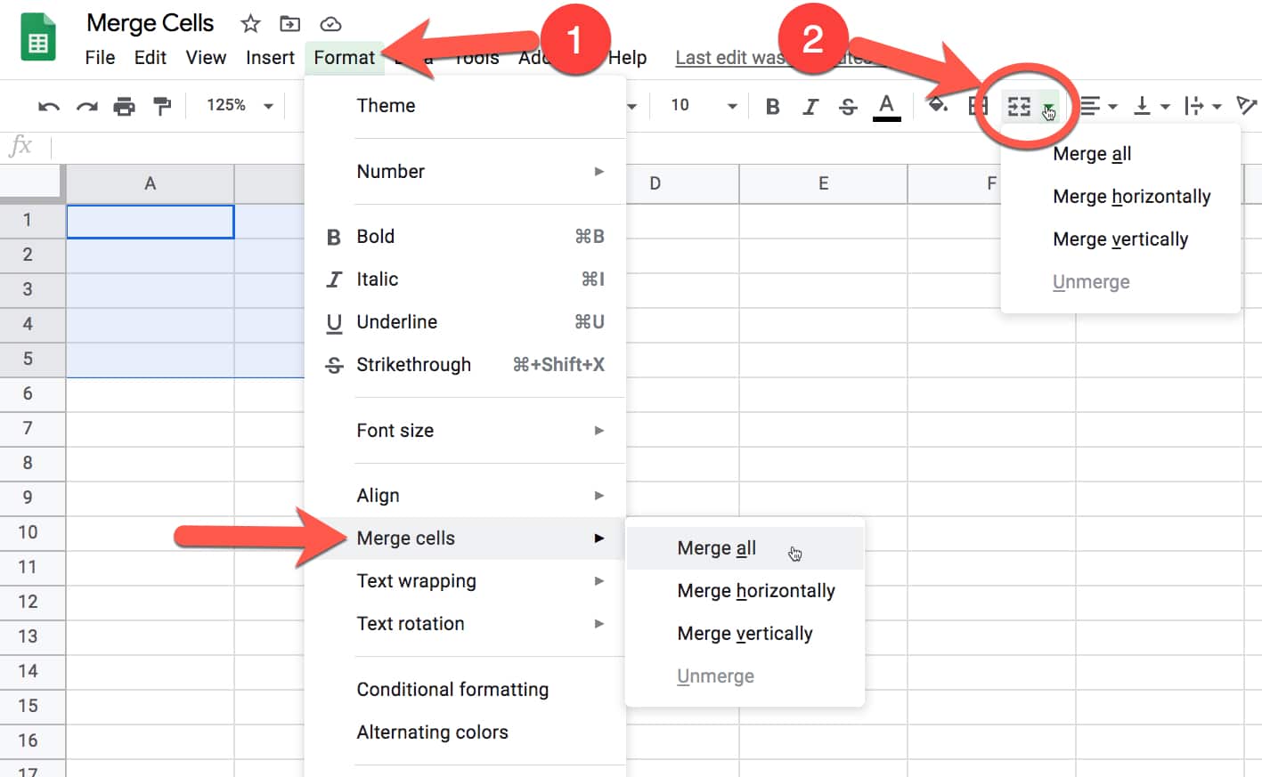Viewport: 1262px width, 777px height.
Task: Open the View menu
Action: [x=206, y=58]
